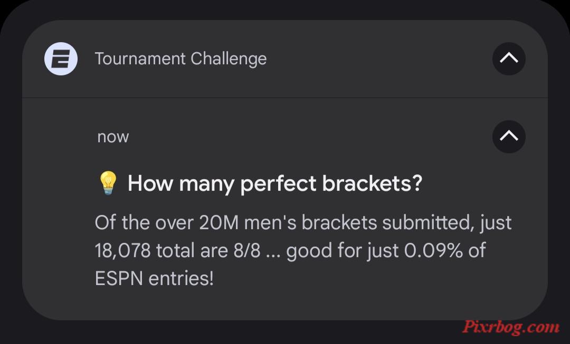
Task: Tap empty space beside 'ESPN entries!' line
Action: (x=364, y=279)
